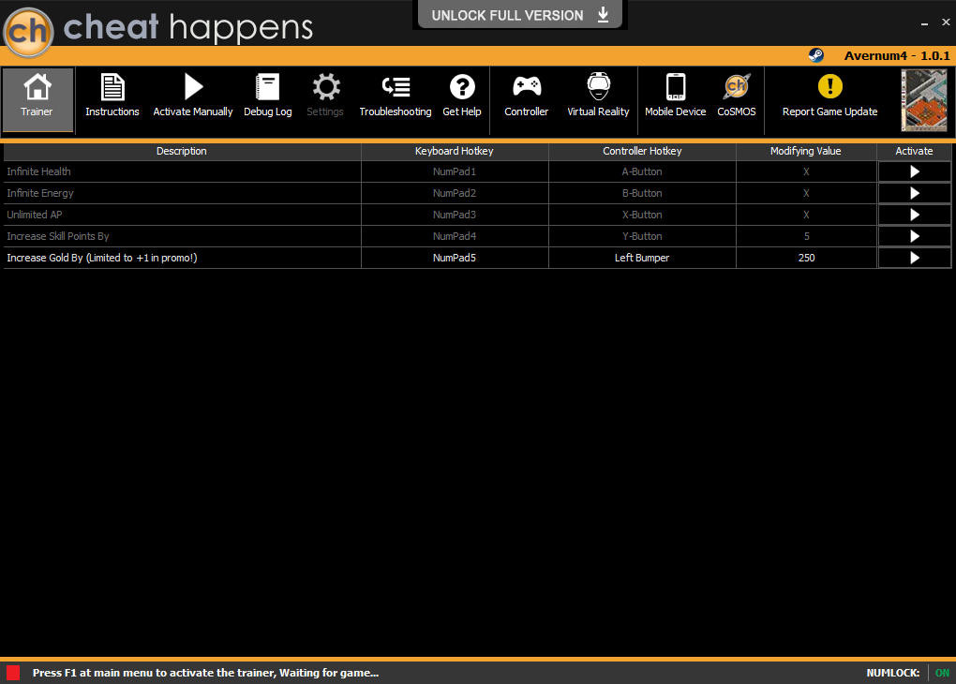Activate the Infinite Energy cheat

click(x=915, y=193)
